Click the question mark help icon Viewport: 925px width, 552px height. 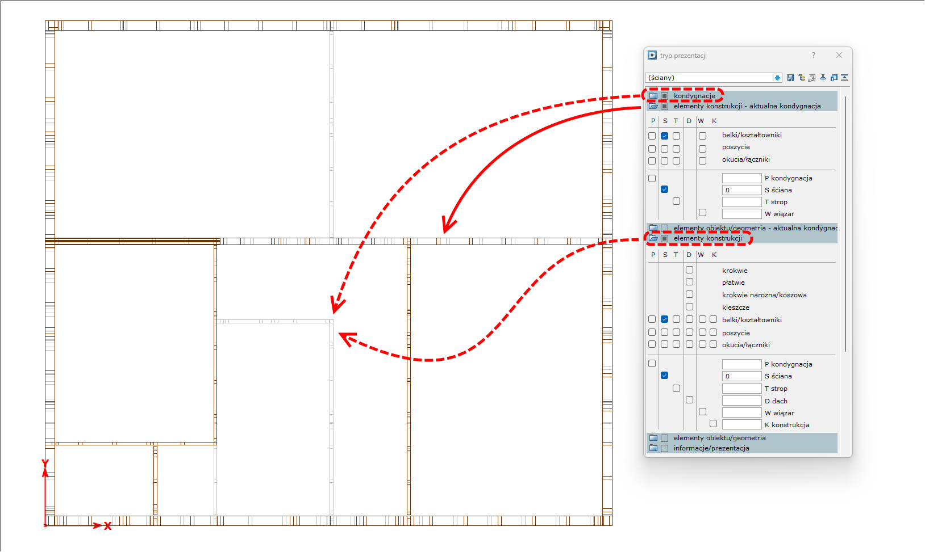pyautogui.click(x=814, y=55)
